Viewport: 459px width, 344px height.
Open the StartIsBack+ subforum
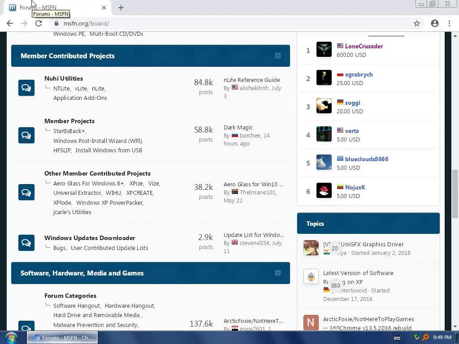click(x=69, y=131)
